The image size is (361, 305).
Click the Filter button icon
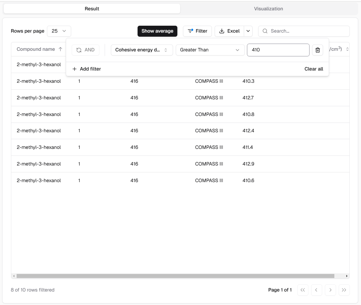pyautogui.click(x=190, y=31)
